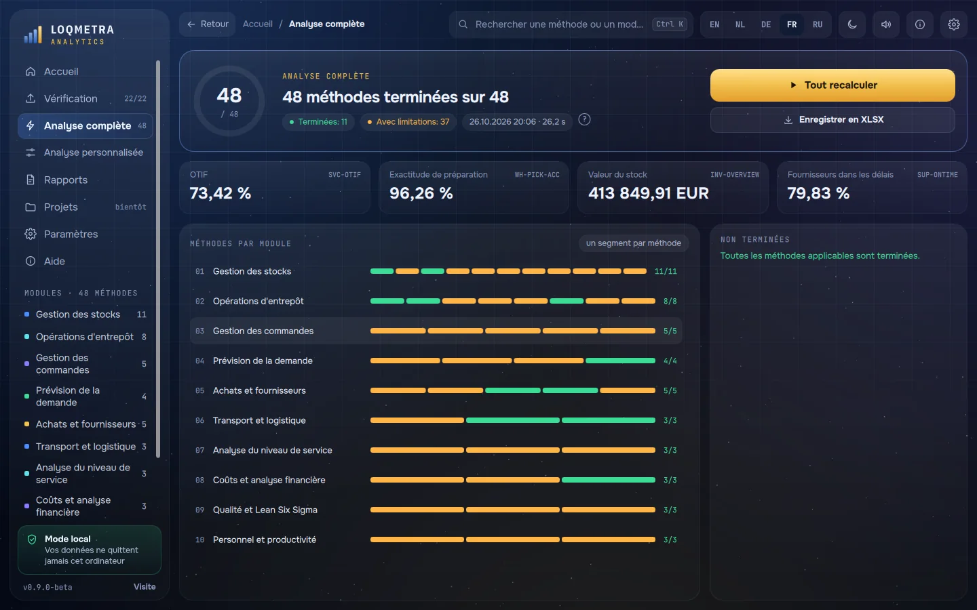Click the Tout recalculer button
Image resolution: width=977 pixels, height=610 pixels.
(832, 85)
